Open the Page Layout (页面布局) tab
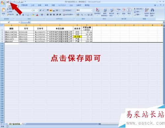The image size is (165, 128). point(24,5)
